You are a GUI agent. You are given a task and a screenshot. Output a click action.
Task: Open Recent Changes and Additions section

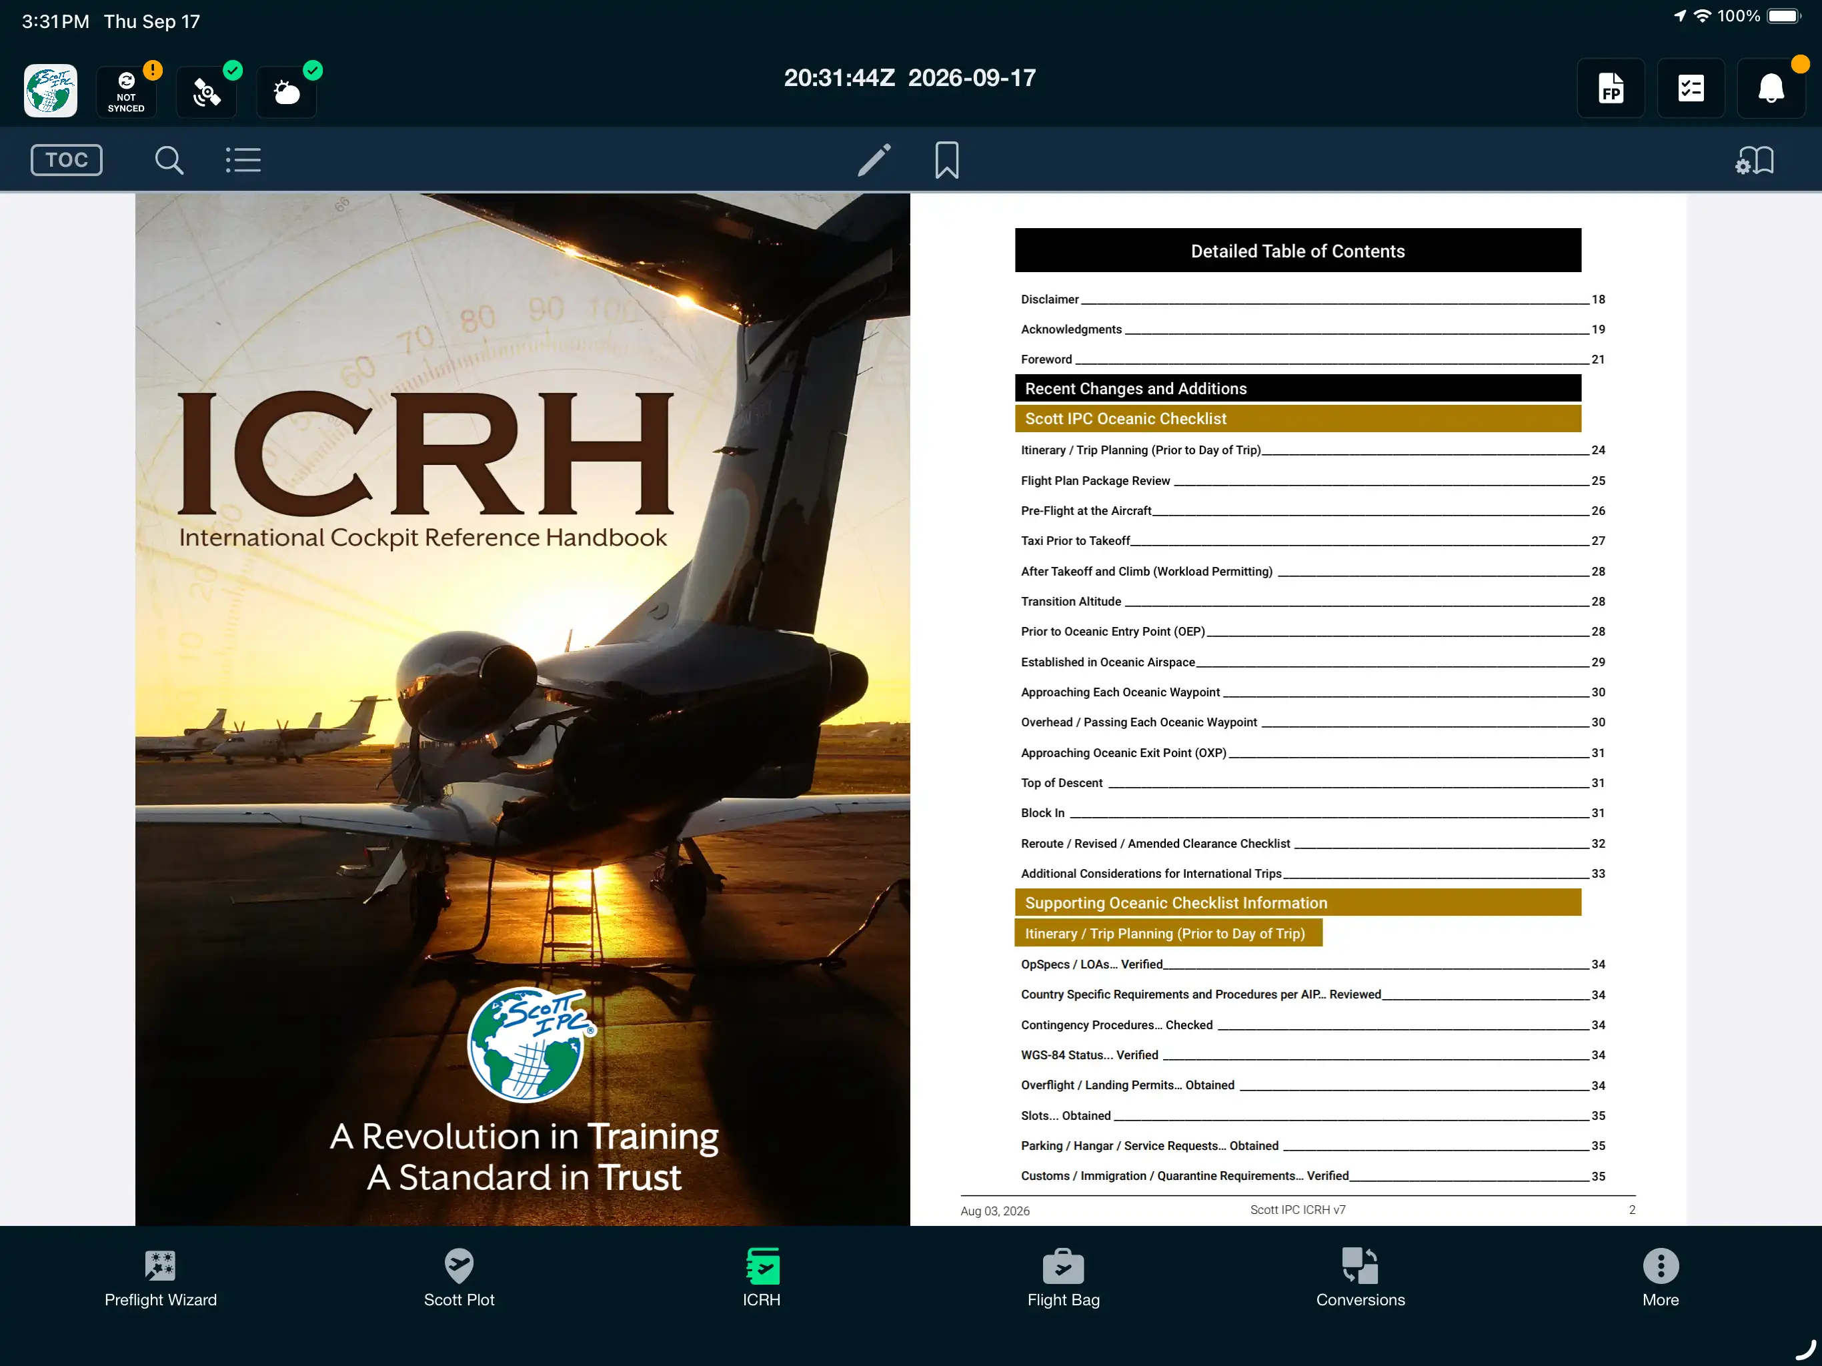[1297, 389]
